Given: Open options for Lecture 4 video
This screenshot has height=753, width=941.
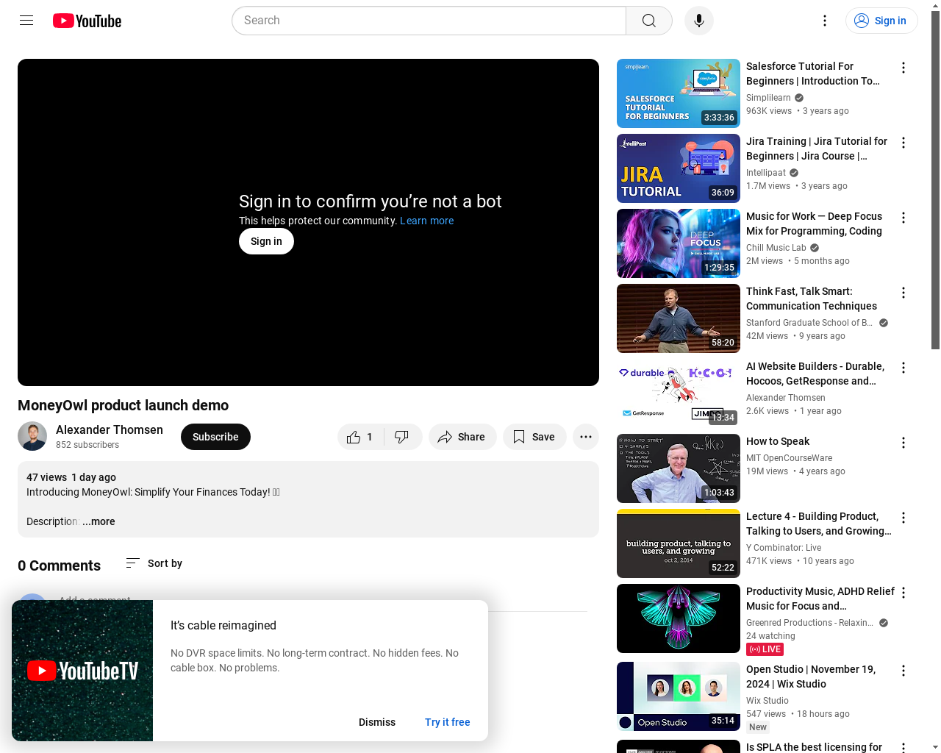Looking at the screenshot, I should coord(904,518).
